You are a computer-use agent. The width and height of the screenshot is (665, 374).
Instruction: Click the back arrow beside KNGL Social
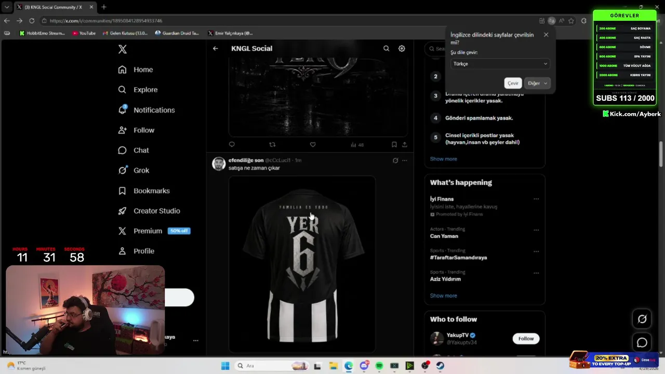215,48
